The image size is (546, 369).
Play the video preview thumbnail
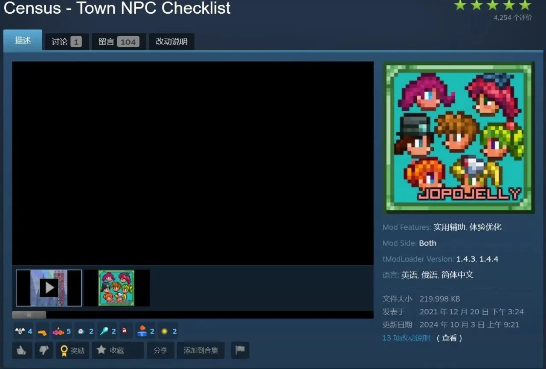click(49, 288)
